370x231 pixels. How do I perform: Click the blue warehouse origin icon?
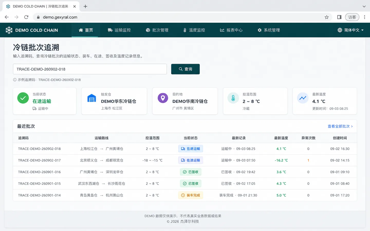click(x=91, y=98)
